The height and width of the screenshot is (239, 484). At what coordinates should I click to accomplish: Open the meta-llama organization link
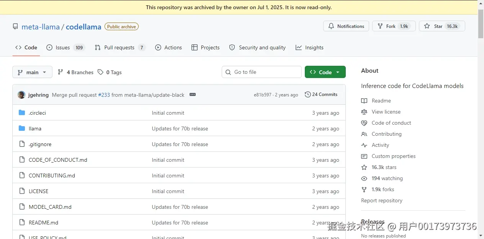[41, 27]
